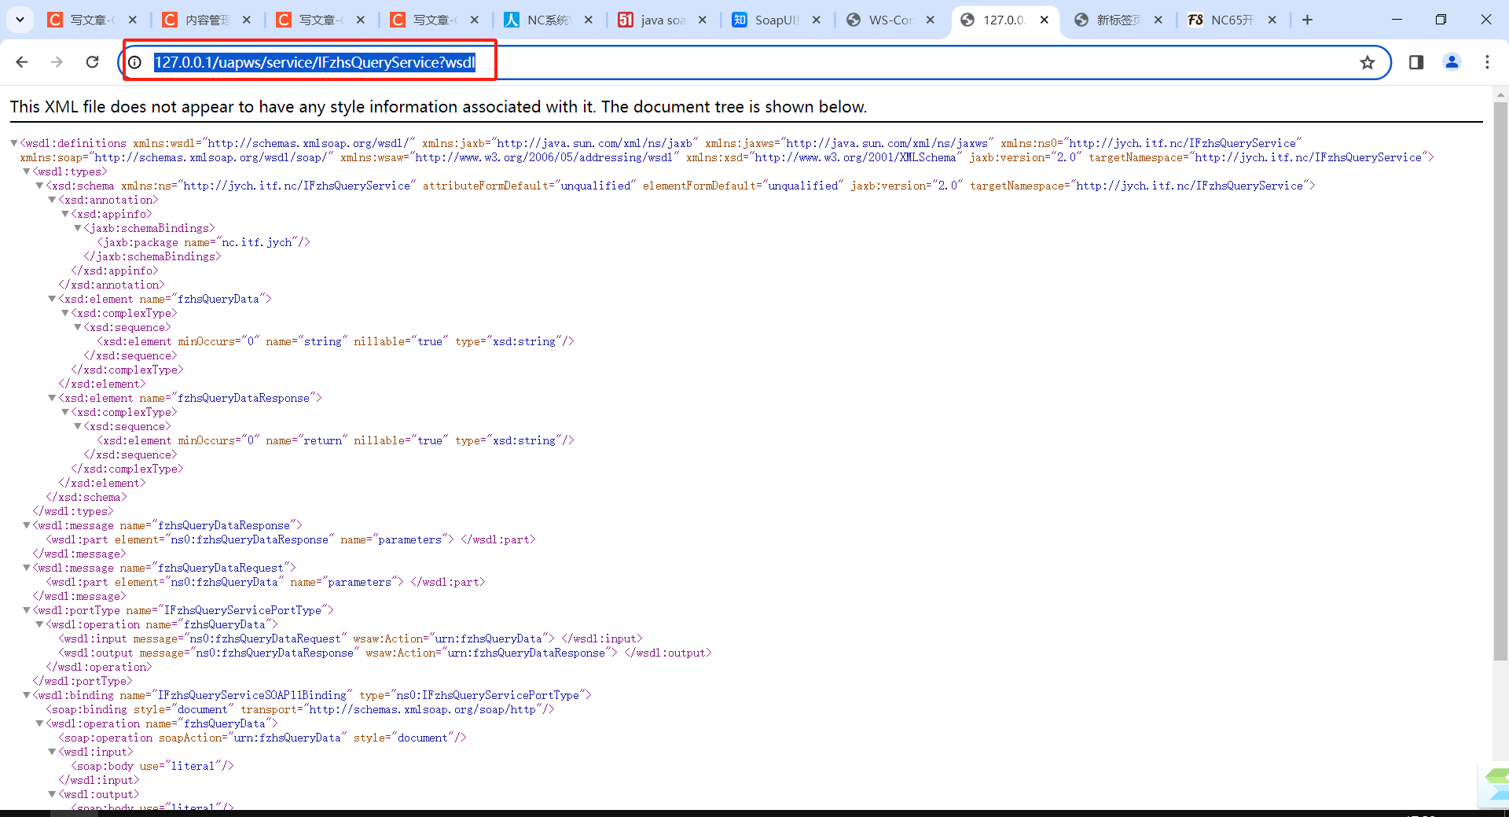Collapse the jaxb:schemaBindings node

(77, 228)
